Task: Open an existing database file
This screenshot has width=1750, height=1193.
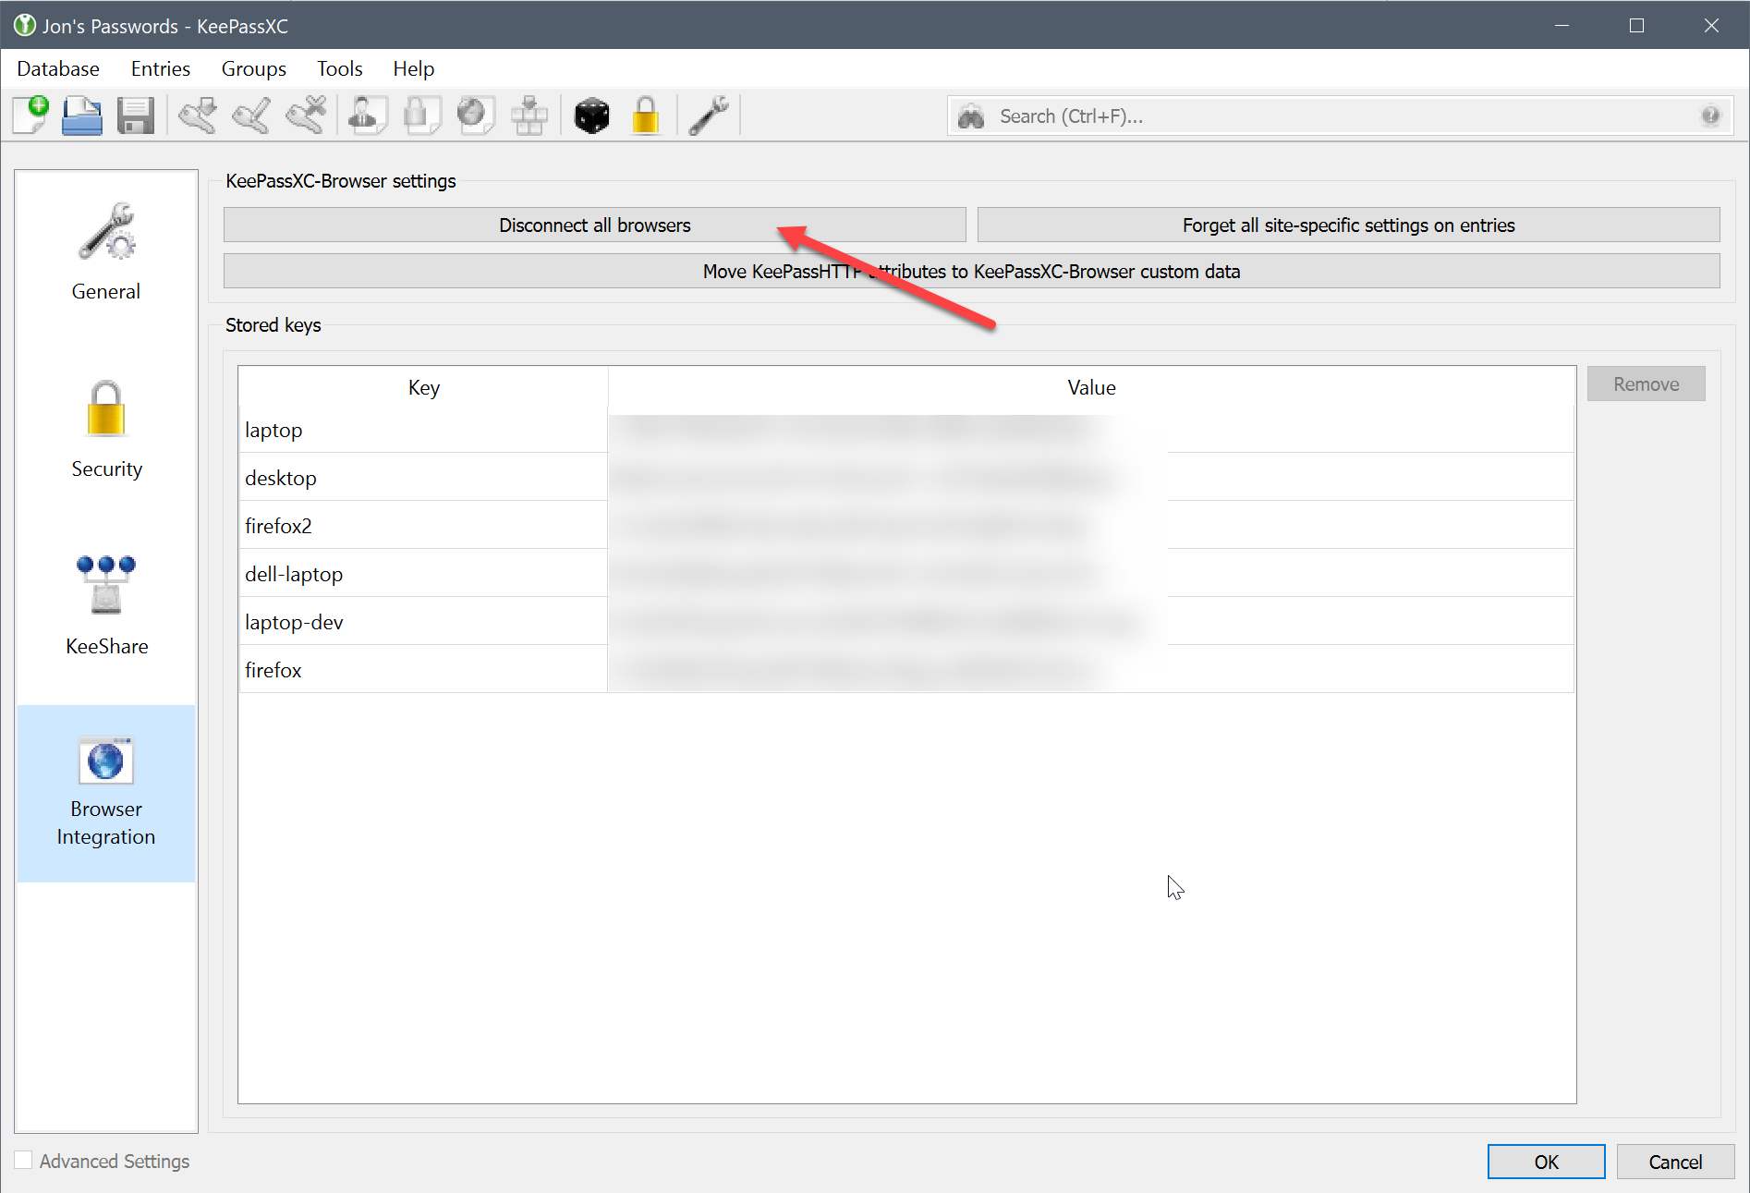Action: [81, 114]
